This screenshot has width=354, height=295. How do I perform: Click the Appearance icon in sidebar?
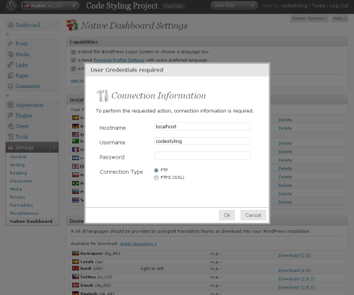[10, 105]
